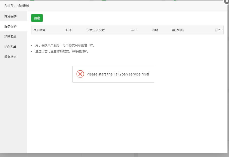Viewport: 229px width, 157px height.
Task: Go to the IP白名单 tab
Action: coord(14,47)
